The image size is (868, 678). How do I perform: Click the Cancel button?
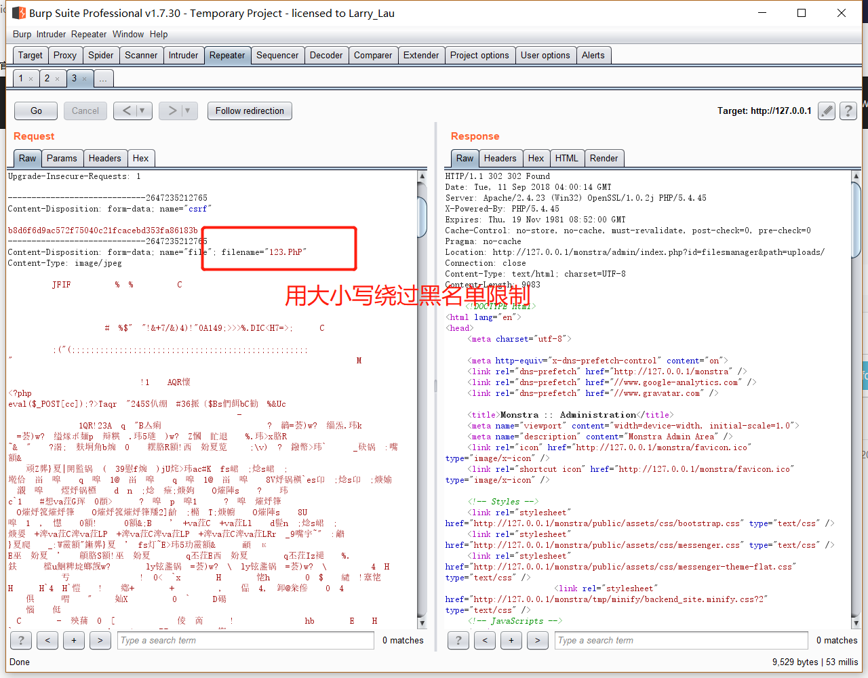tap(85, 111)
